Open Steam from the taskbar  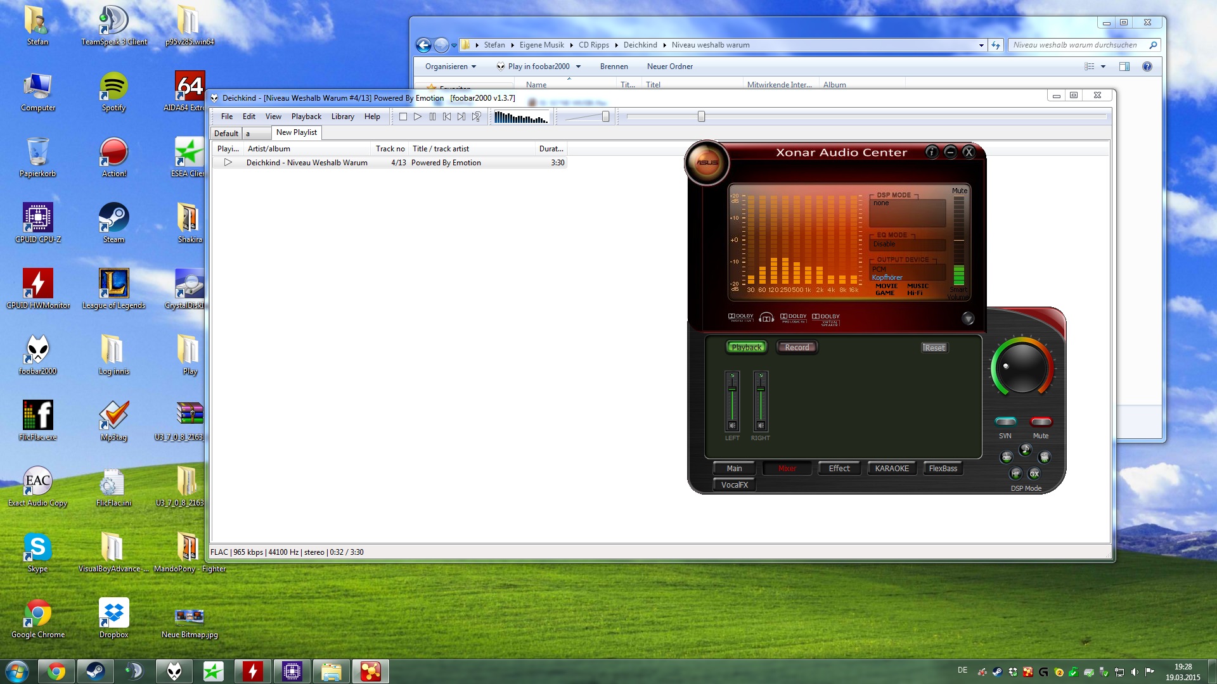tap(96, 671)
